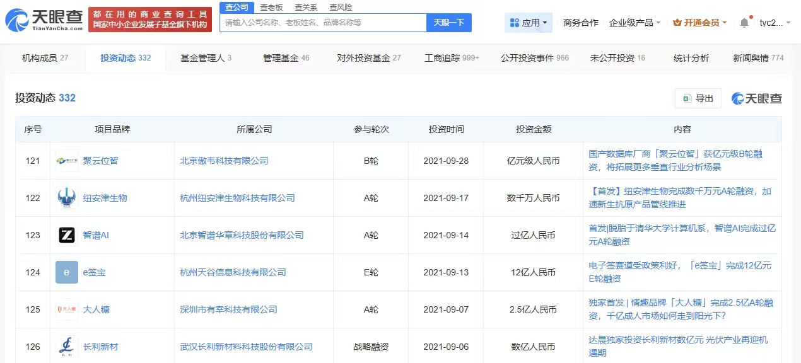The width and height of the screenshot is (801, 363).
Task: Click the 智谱AI black Z logo
Action: (x=67, y=235)
